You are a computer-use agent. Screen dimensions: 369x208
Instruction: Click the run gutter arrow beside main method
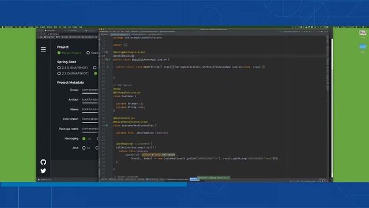pos(108,67)
